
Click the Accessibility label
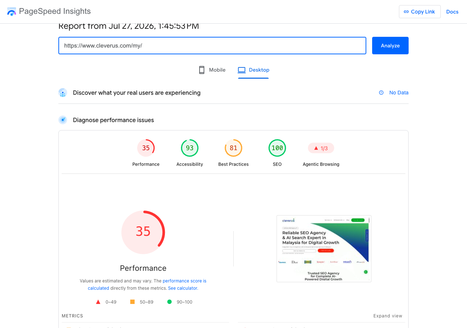click(190, 164)
